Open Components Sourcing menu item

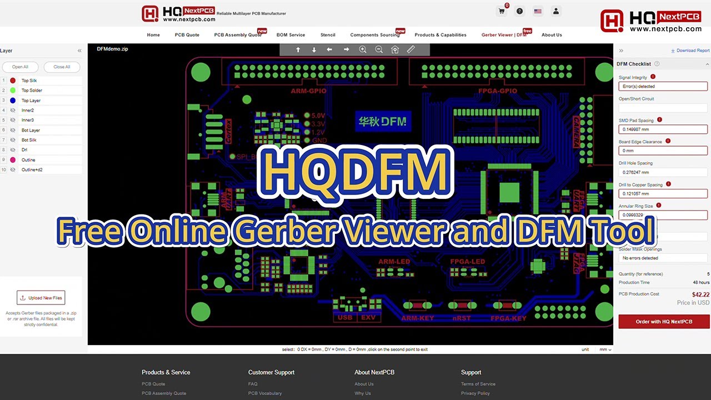pyautogui.click(x=375, y=35)
